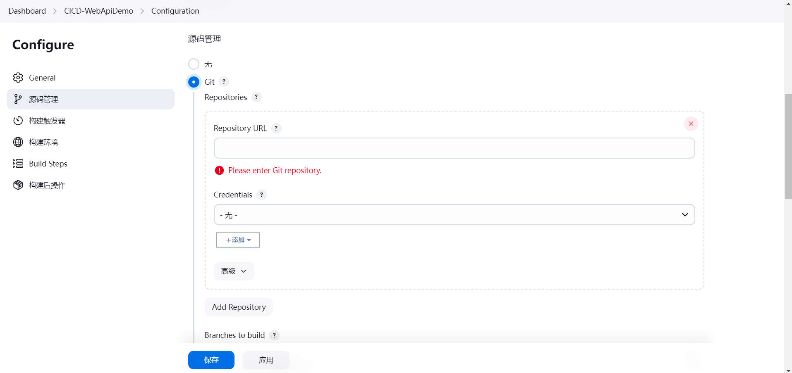Click the 构建环境 globe icon
This screenshot has width=792, height=373.
click(x=18, y=142)
